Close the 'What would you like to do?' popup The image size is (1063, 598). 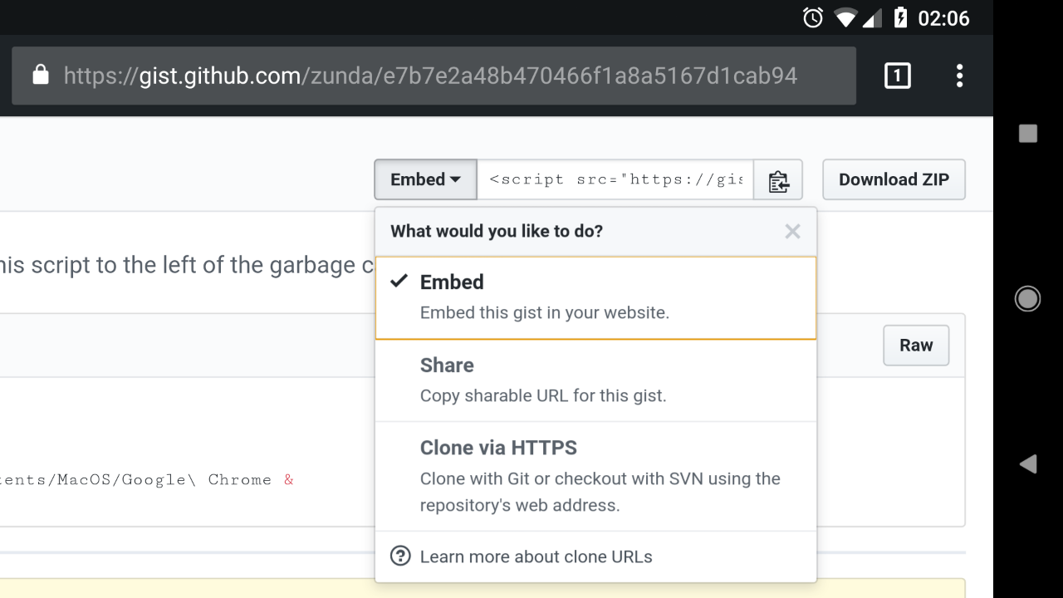click(792, 232)
